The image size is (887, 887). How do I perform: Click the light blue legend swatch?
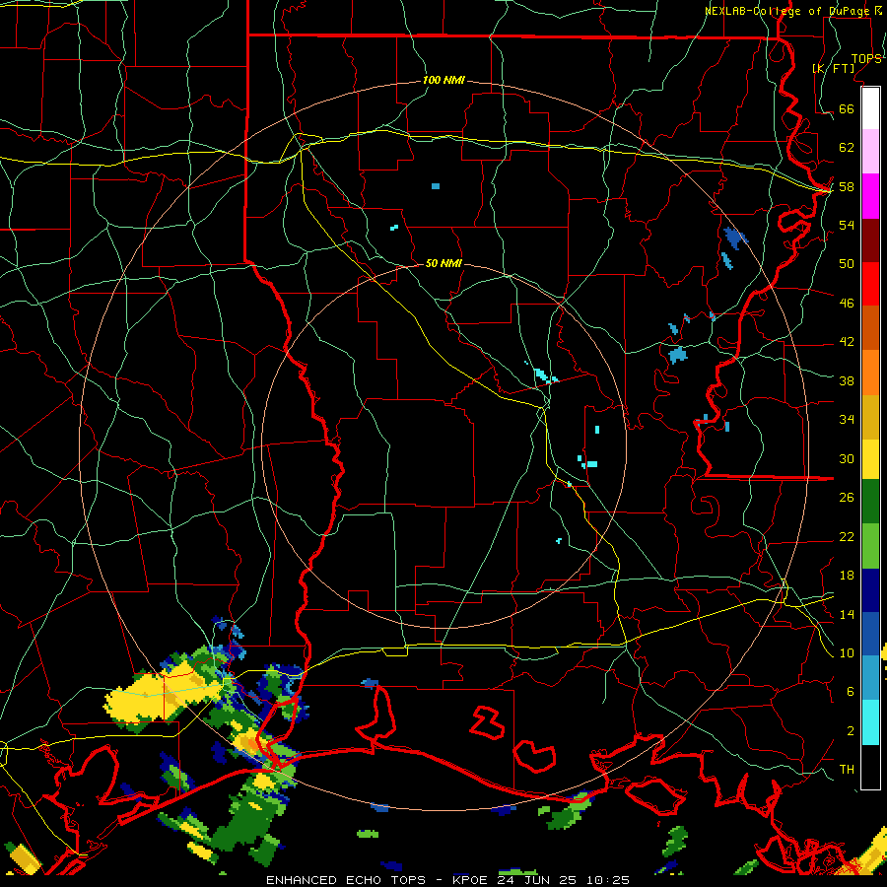click(x=870, y=678)
